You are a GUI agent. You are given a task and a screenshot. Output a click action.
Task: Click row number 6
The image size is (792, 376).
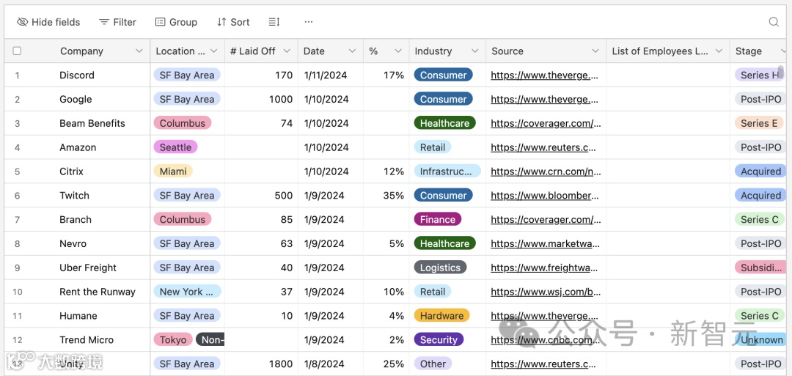pos(17,196)
